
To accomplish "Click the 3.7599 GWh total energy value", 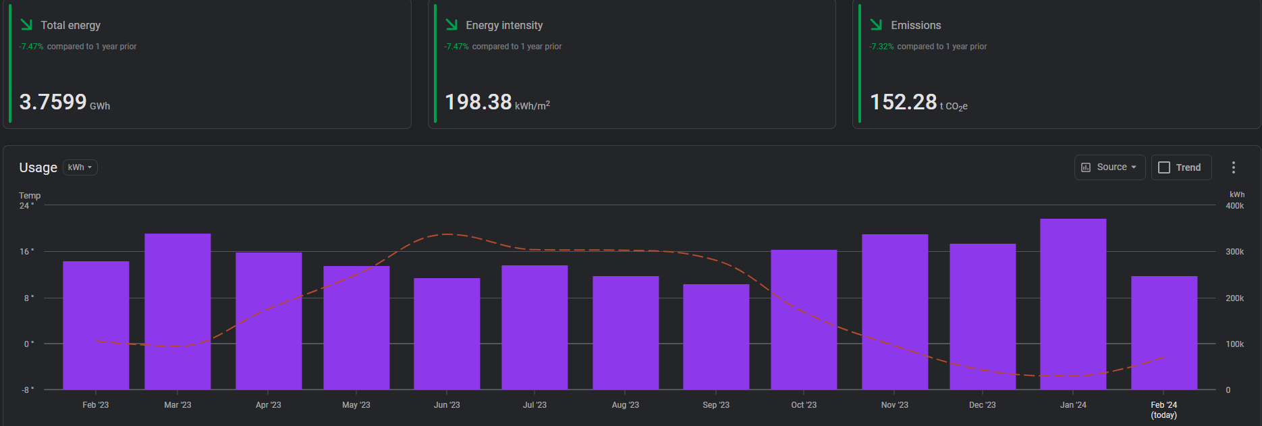I will [65, 102].
